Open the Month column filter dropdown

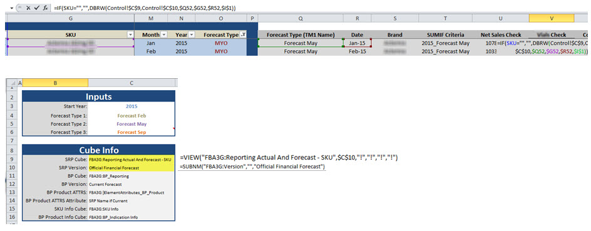tap(164, 34)
